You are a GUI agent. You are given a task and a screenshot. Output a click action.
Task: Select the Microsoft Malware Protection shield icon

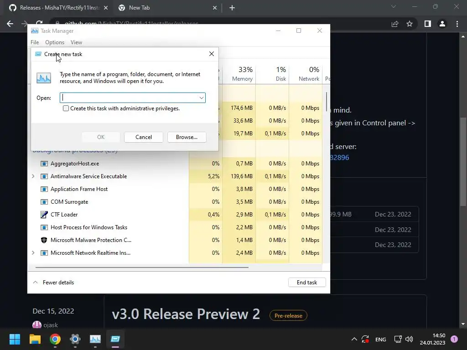pos(44,240)
